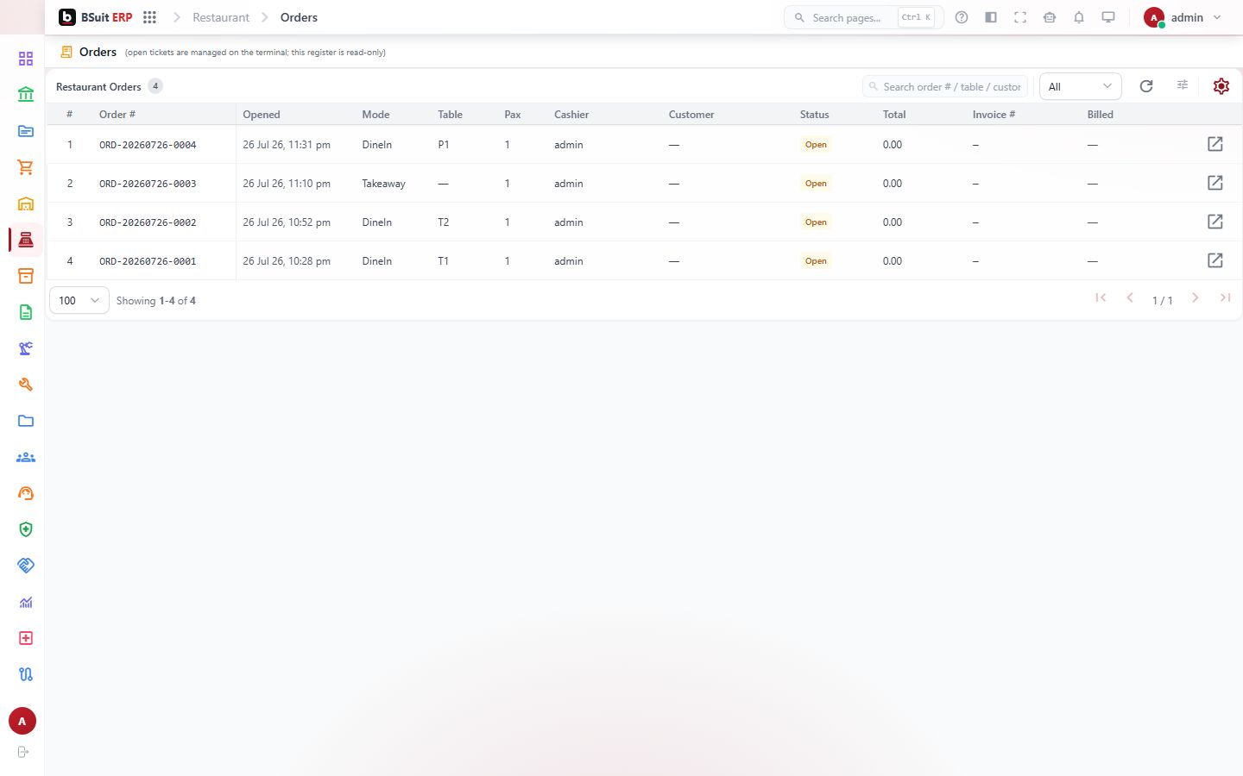1243x776 pixels.
Task: Click the logout icon at sidebar bottom
Action: (23, 752)
